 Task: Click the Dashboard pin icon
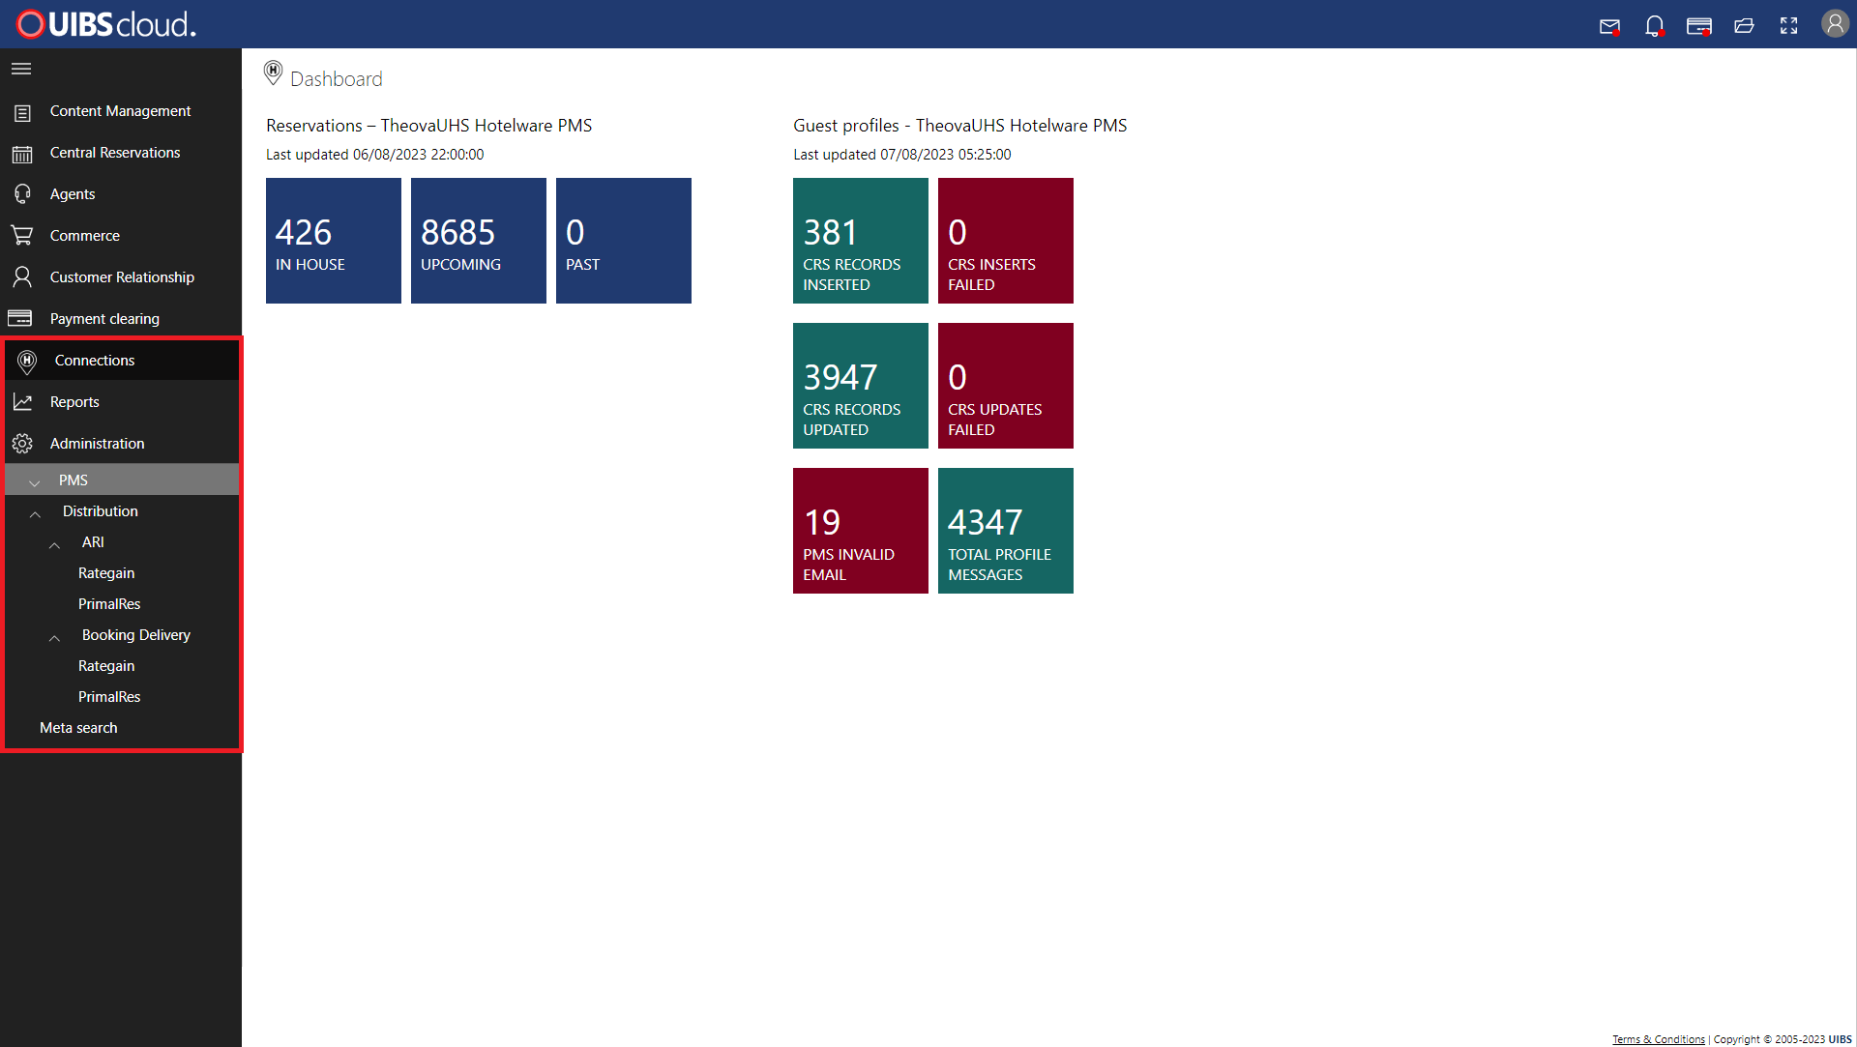tap(274, 73)
